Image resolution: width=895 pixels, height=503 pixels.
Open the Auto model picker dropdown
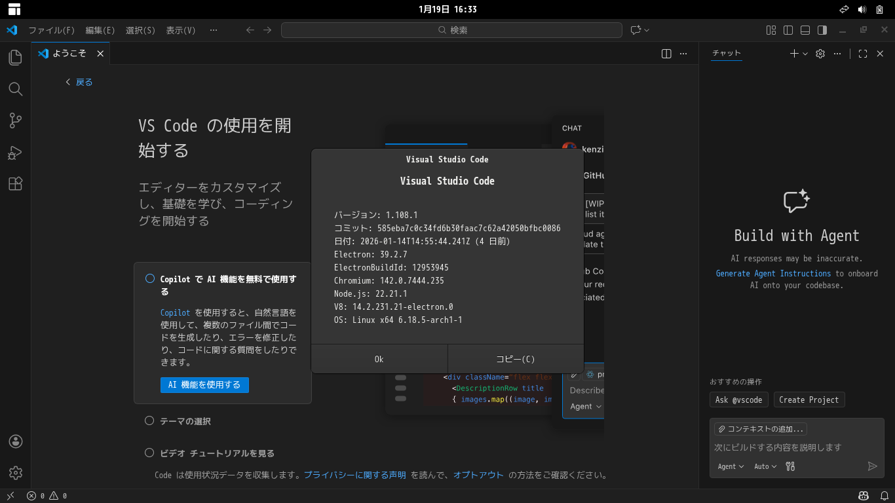point(765,466)
